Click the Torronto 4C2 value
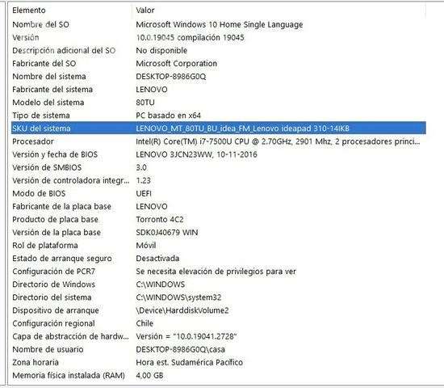The height and width of the screenshot is (388, 444). [x=160, y=220]
